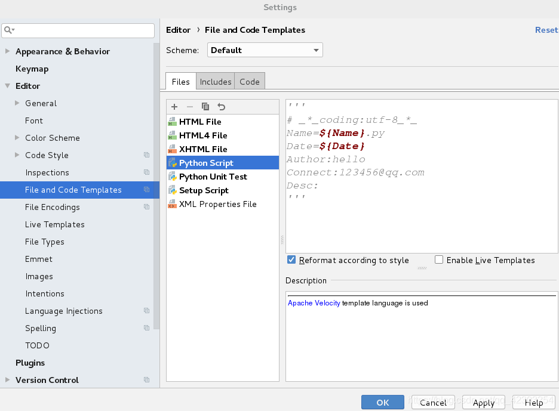Select File Encodings in the tree

pos(53,207)
